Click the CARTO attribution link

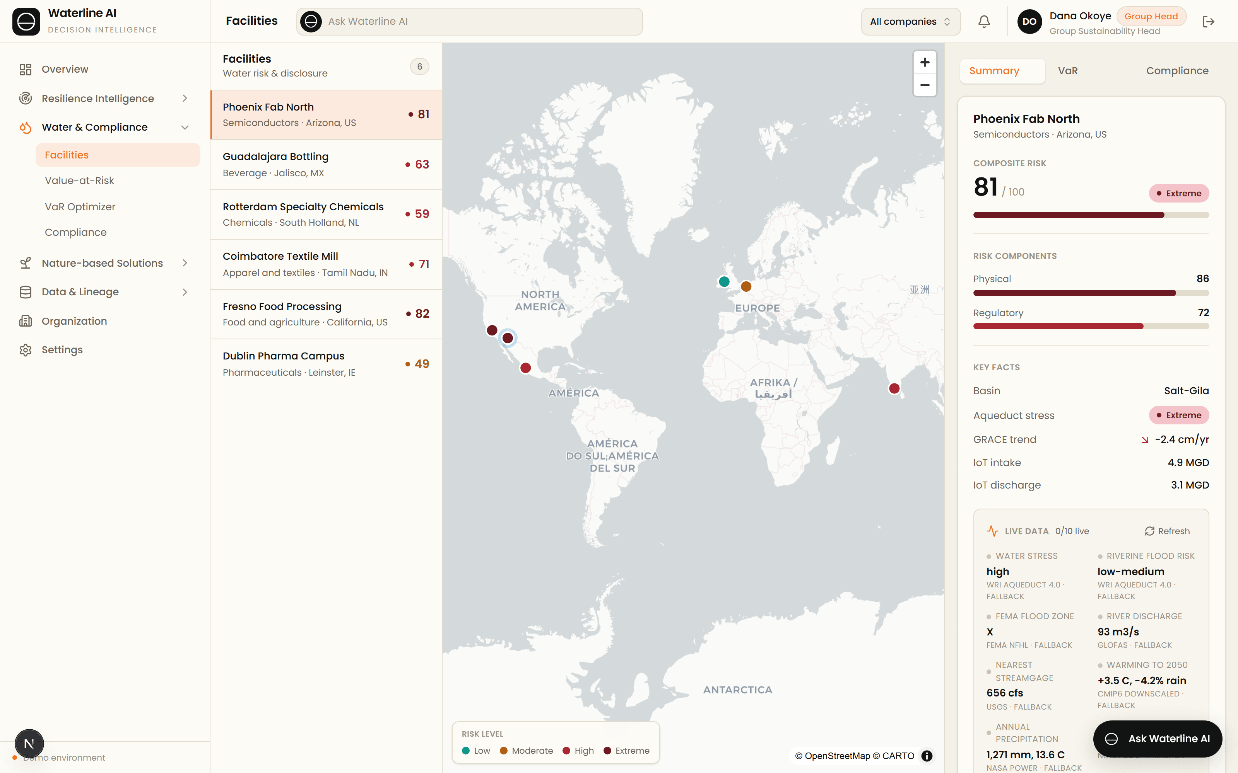pyautogui.click(x=894, y=756)
